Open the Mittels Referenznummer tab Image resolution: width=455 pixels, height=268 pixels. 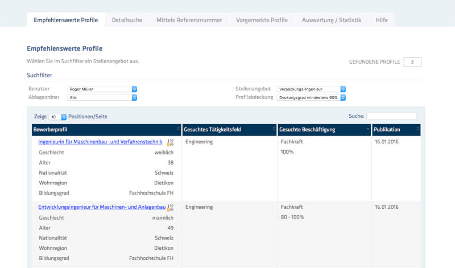tap(189, 20)
